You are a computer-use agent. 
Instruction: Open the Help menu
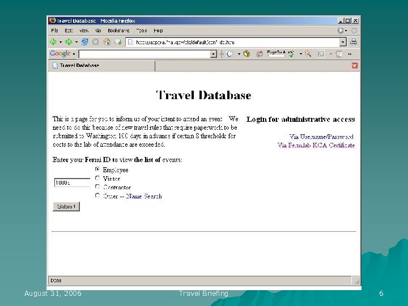[158, 31]
